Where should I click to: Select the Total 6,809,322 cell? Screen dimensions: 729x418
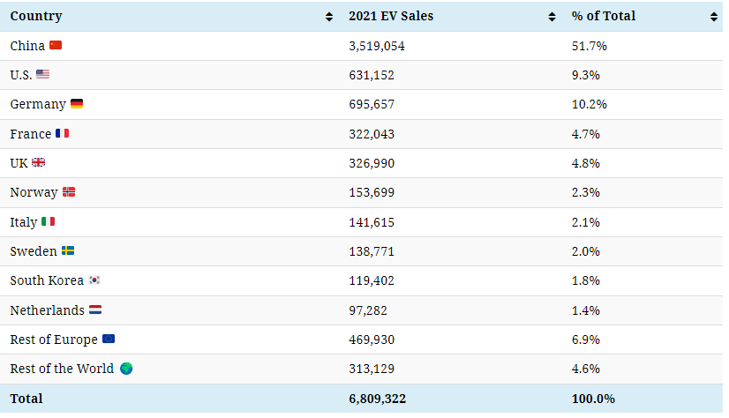click(377, 399)
